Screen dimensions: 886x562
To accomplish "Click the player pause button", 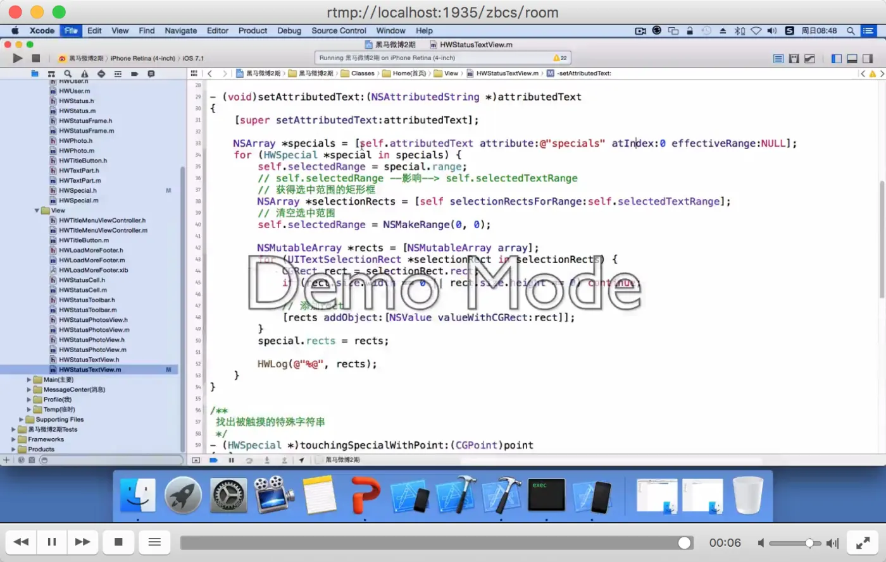I will point(52,542).
